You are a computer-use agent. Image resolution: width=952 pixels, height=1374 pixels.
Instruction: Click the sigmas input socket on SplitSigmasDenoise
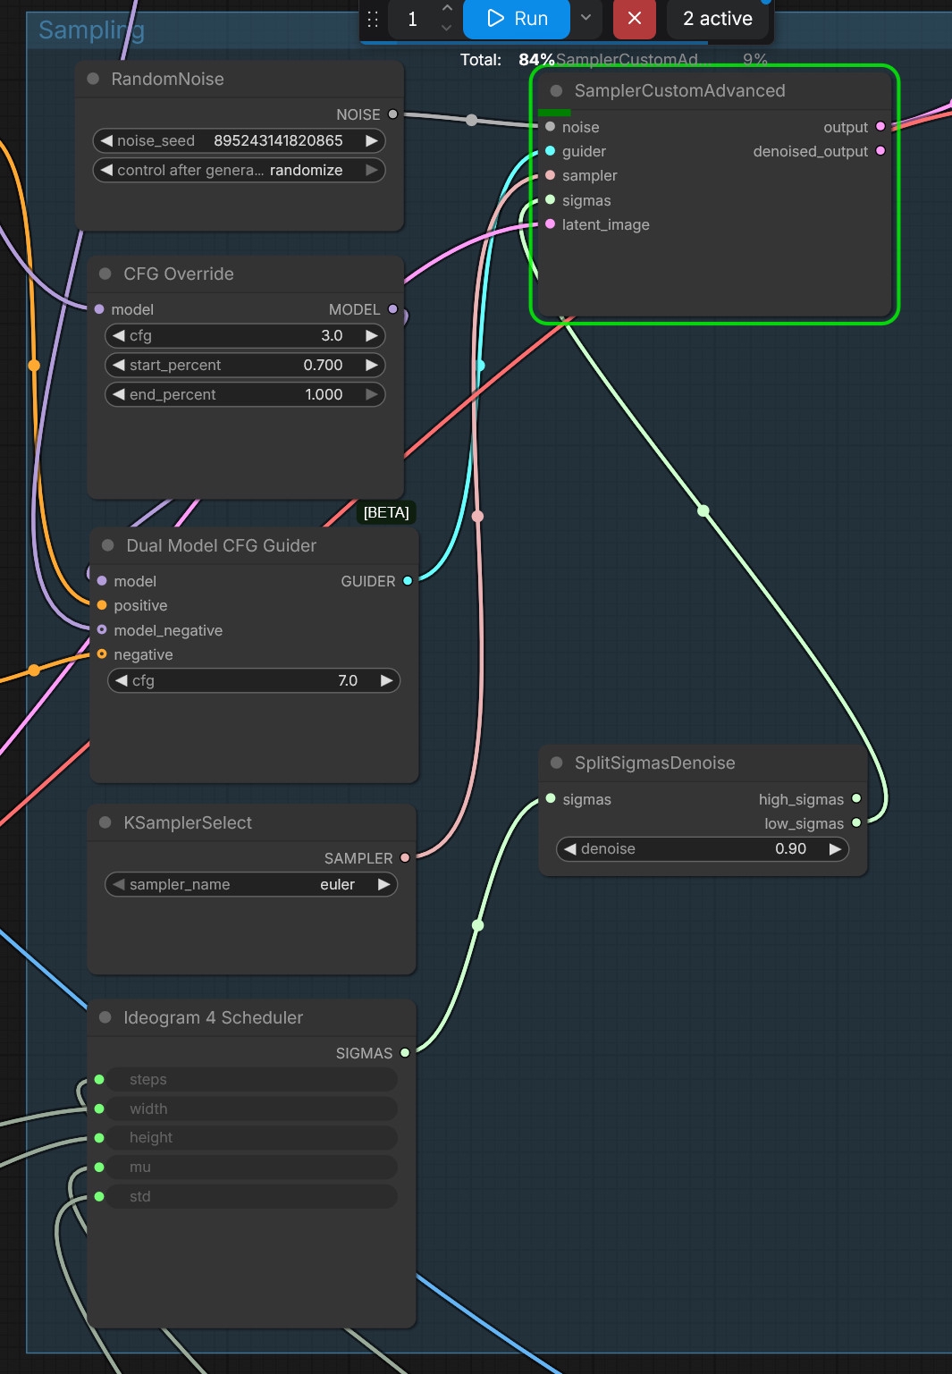pos(551,798)
